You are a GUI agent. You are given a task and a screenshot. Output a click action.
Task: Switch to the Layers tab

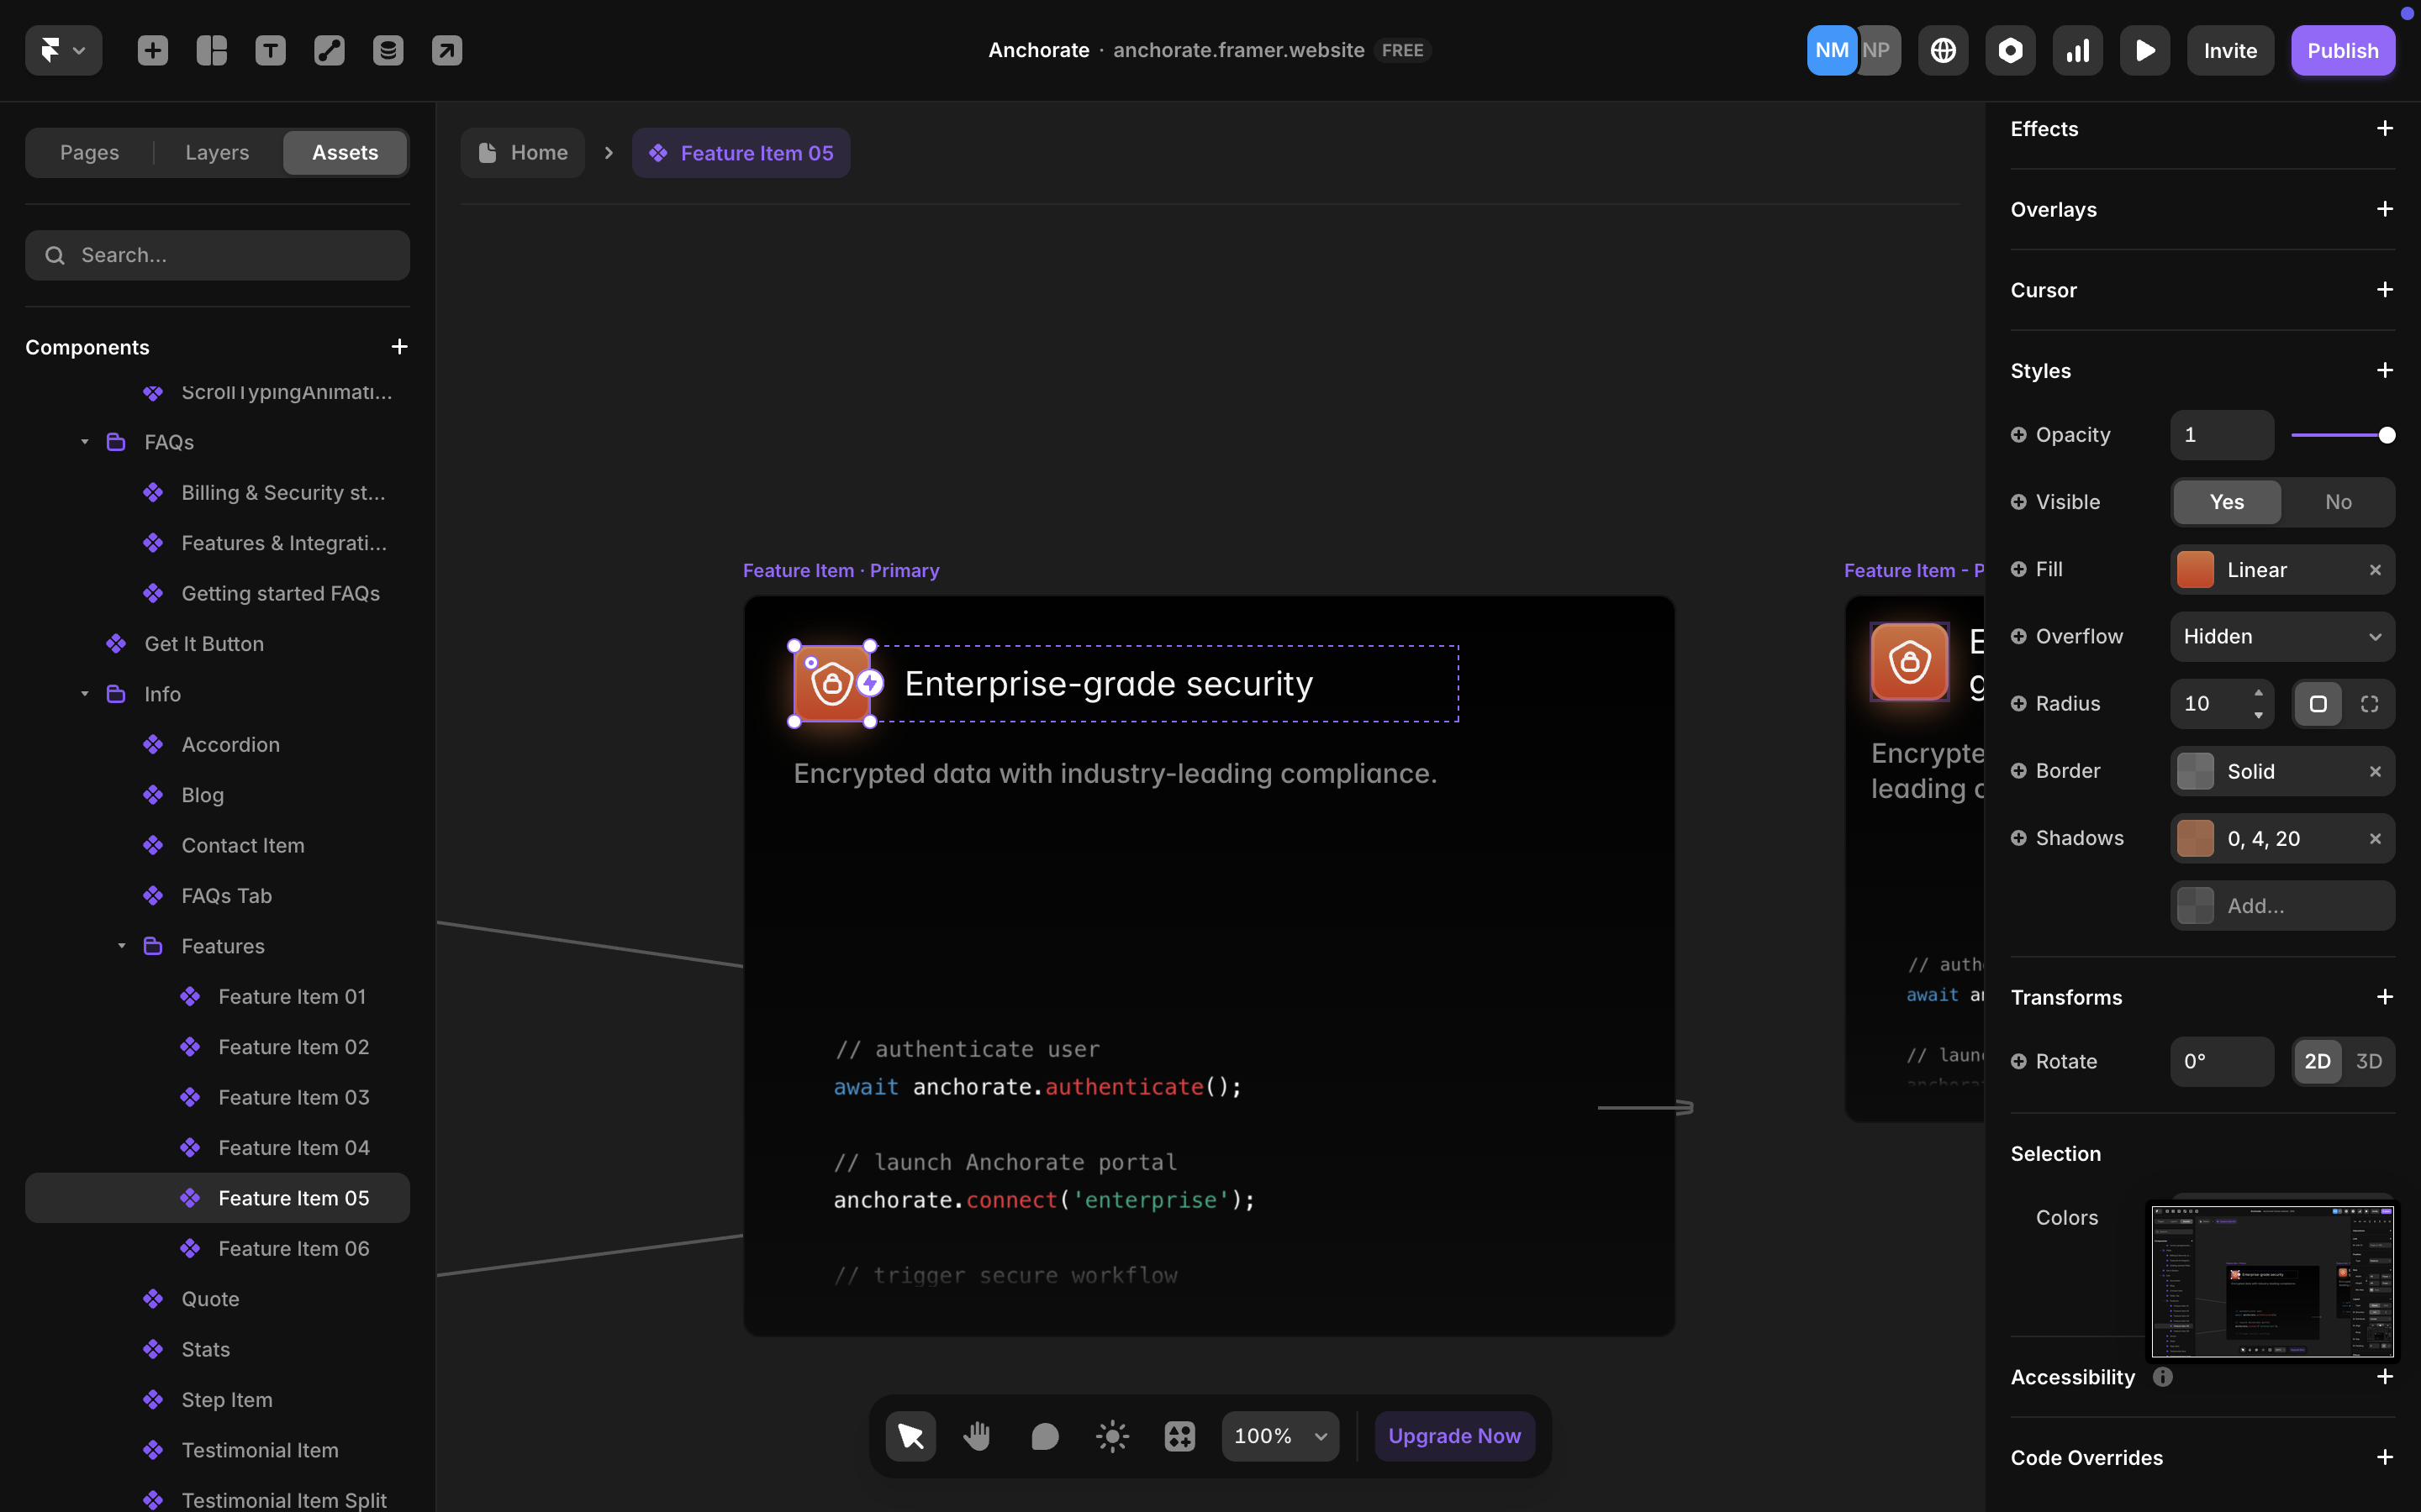coord(217,153)
